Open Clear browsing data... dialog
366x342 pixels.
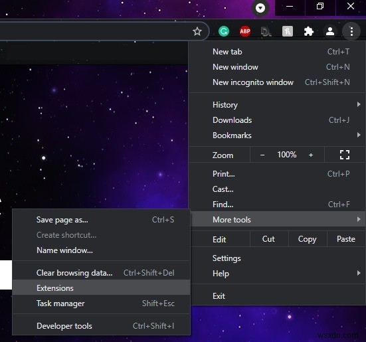[101, 273]
